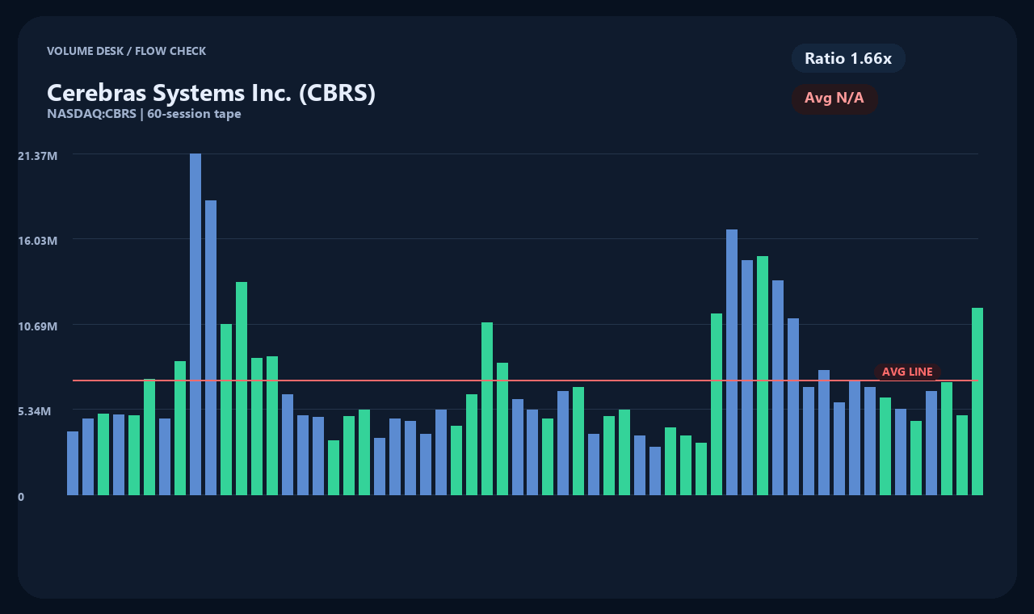1034x614 pixels.
Task: Click the tallest blue volume bar
Action: point(195,324)
